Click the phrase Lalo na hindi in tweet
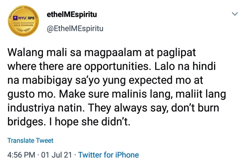 pos(185,66)
